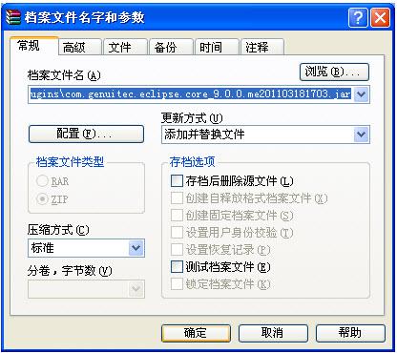Image resolution: width=397 pixels, height=353 pixels.
Task: Select the ZIP archive type radio button
Action: 42,199
